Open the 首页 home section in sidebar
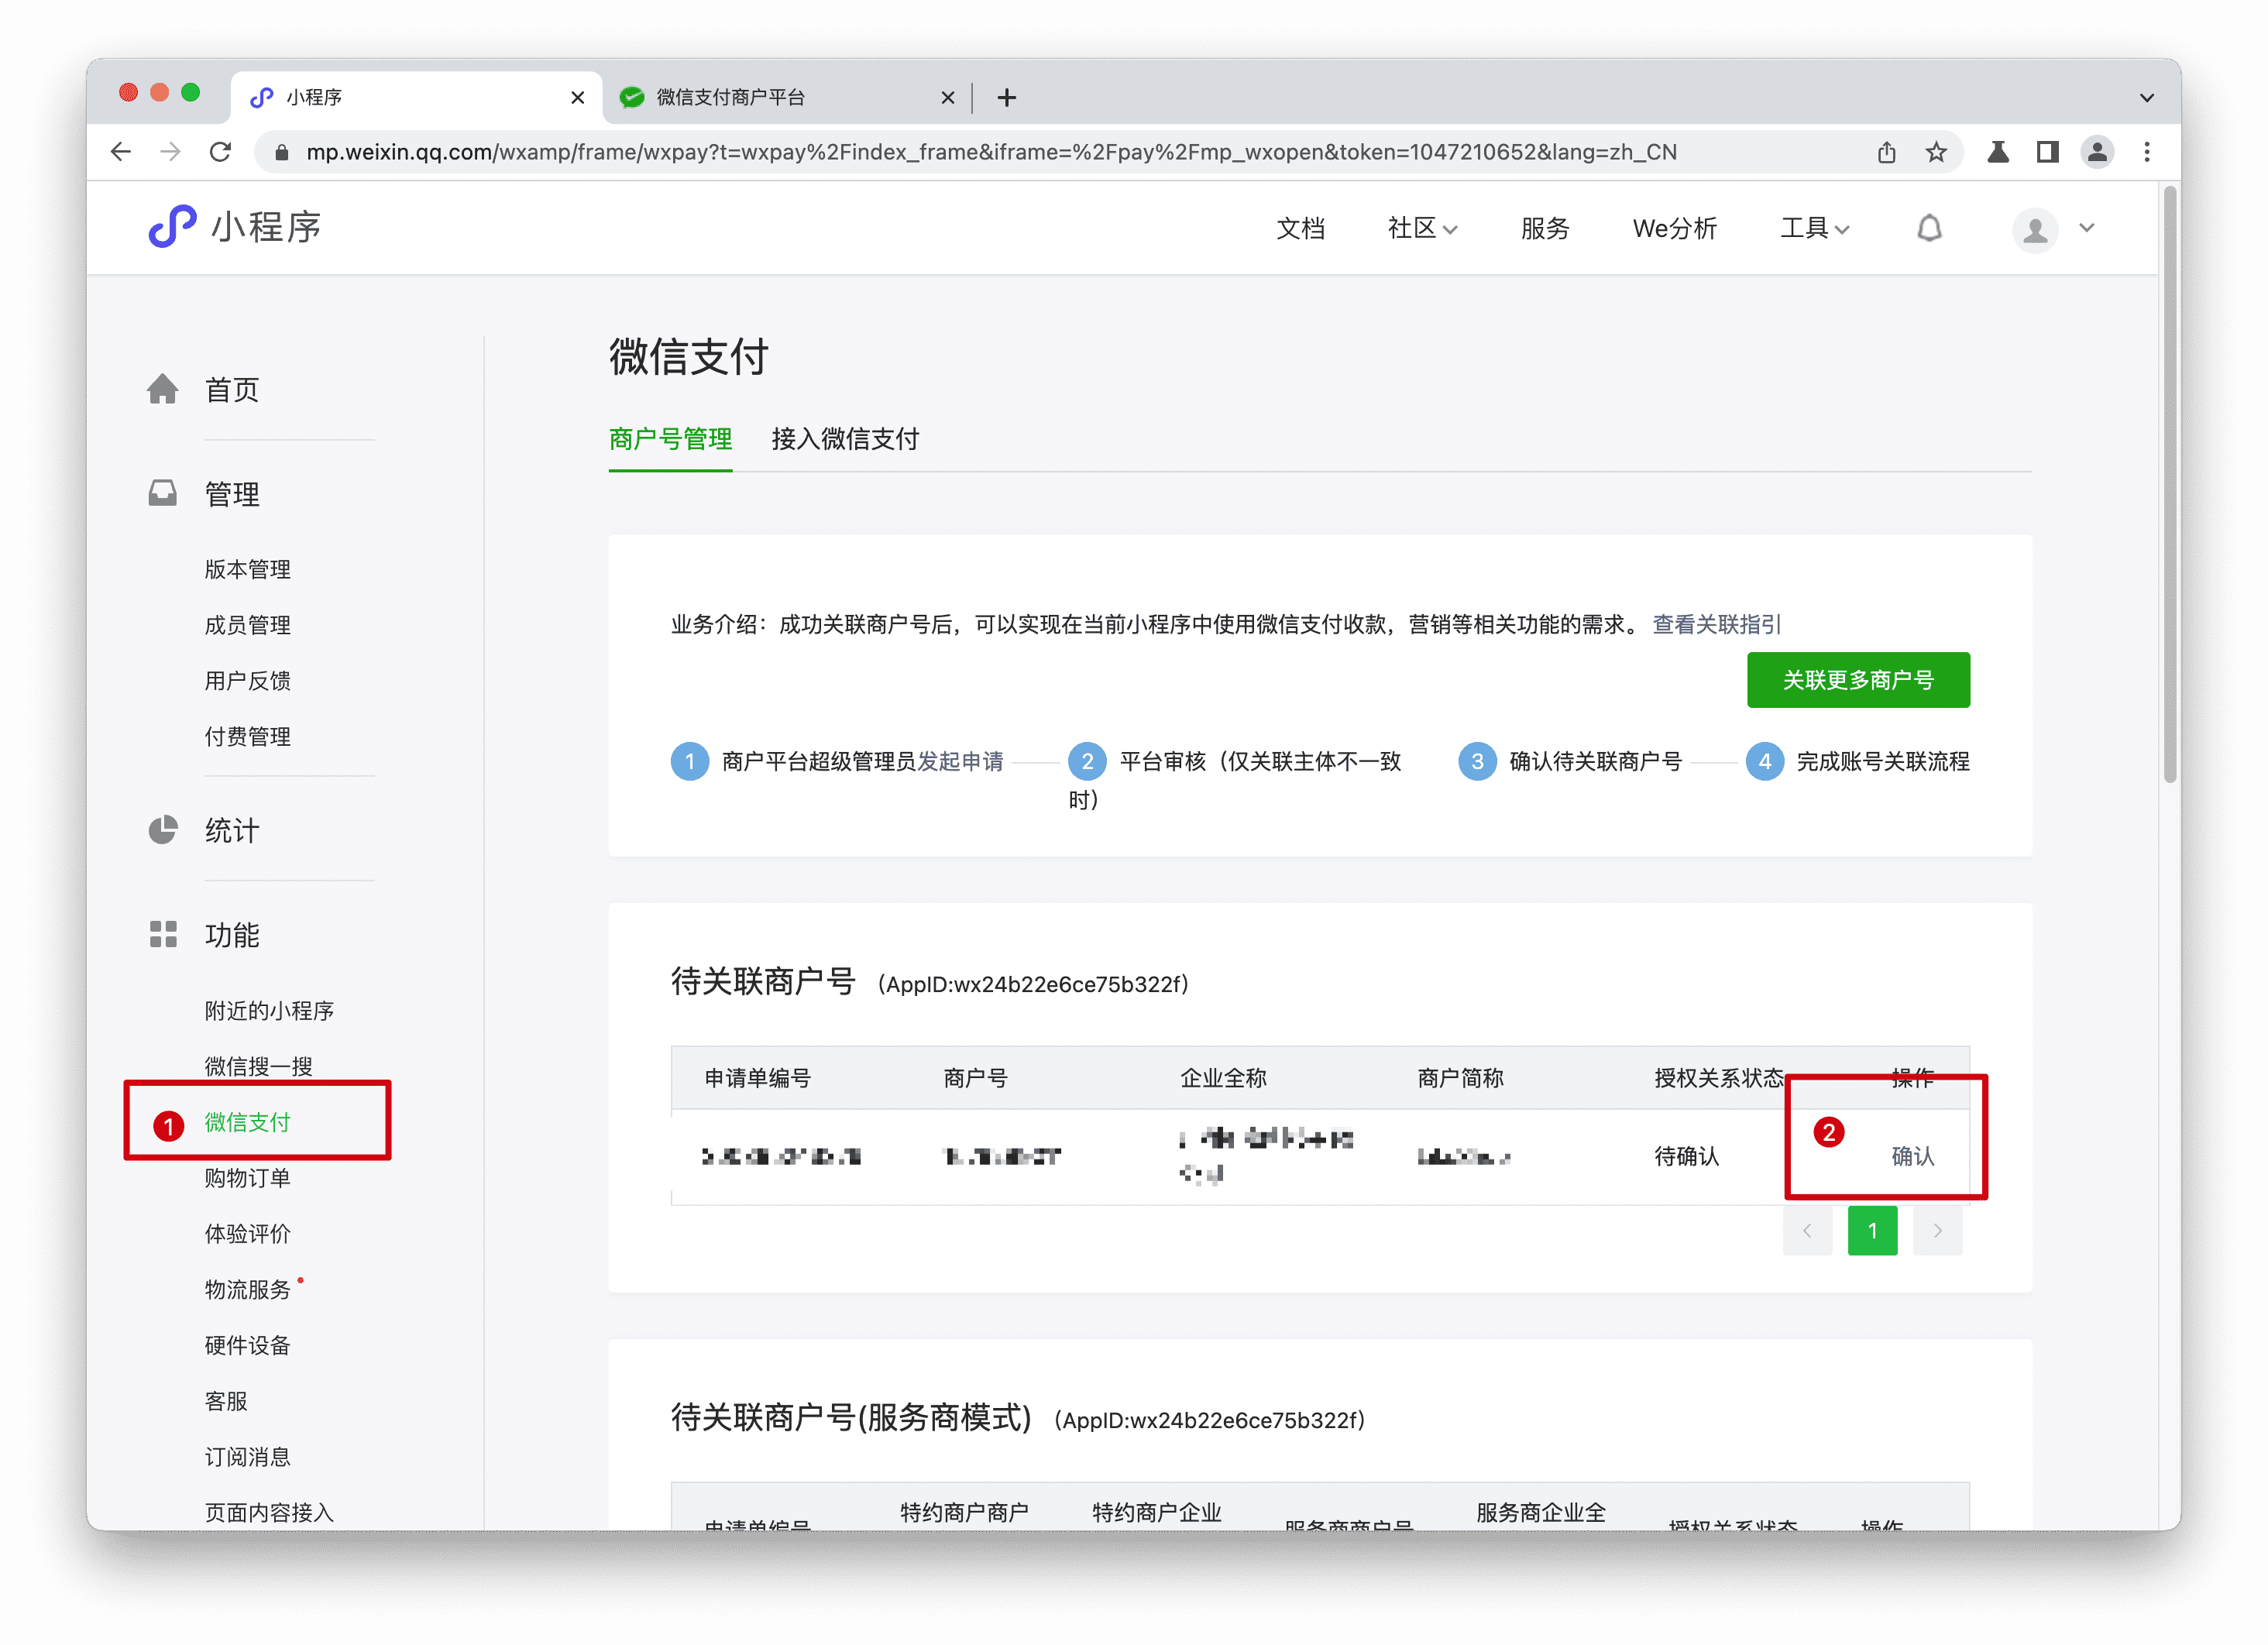The width and height of the screenshot is (2268, 1645). pos(231,391)
